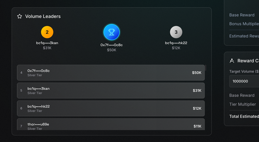Click podium address bc1q••••3kan under badge 2
The image size is (259, 142).
(47, 43)
